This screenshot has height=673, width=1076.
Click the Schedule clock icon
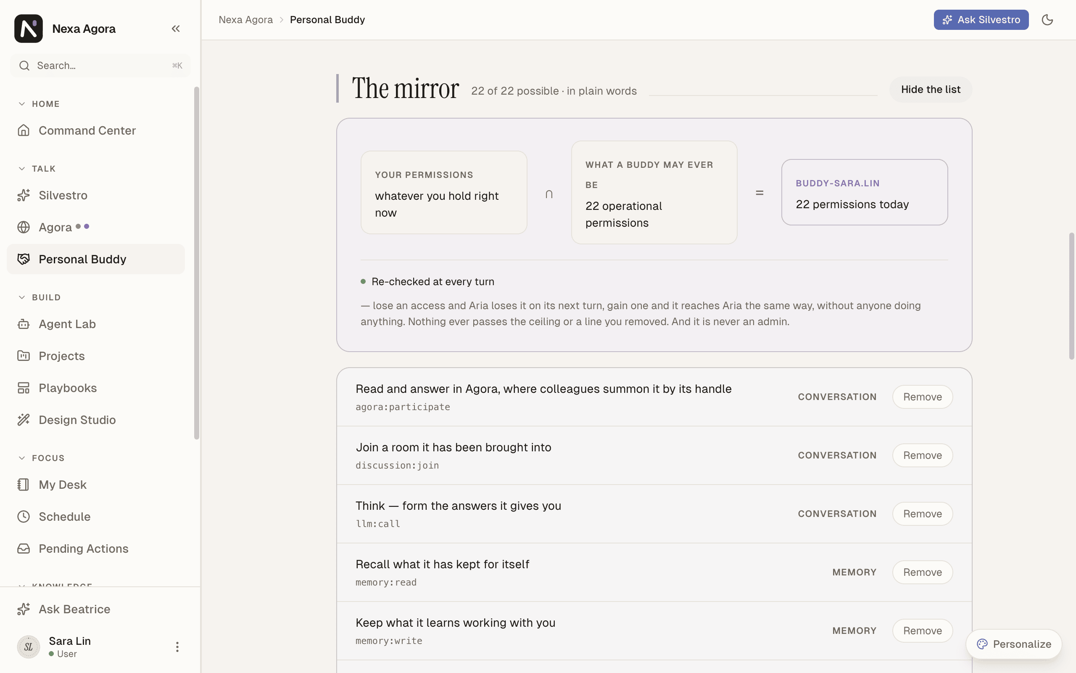[24, 517]
